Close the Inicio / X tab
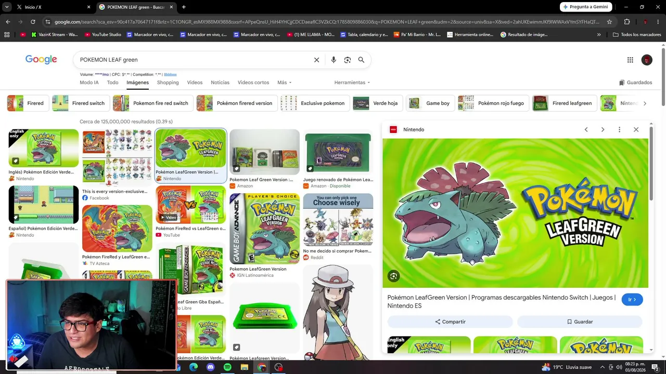The width and height of the screenshot is (666, 374). [88, 7]
